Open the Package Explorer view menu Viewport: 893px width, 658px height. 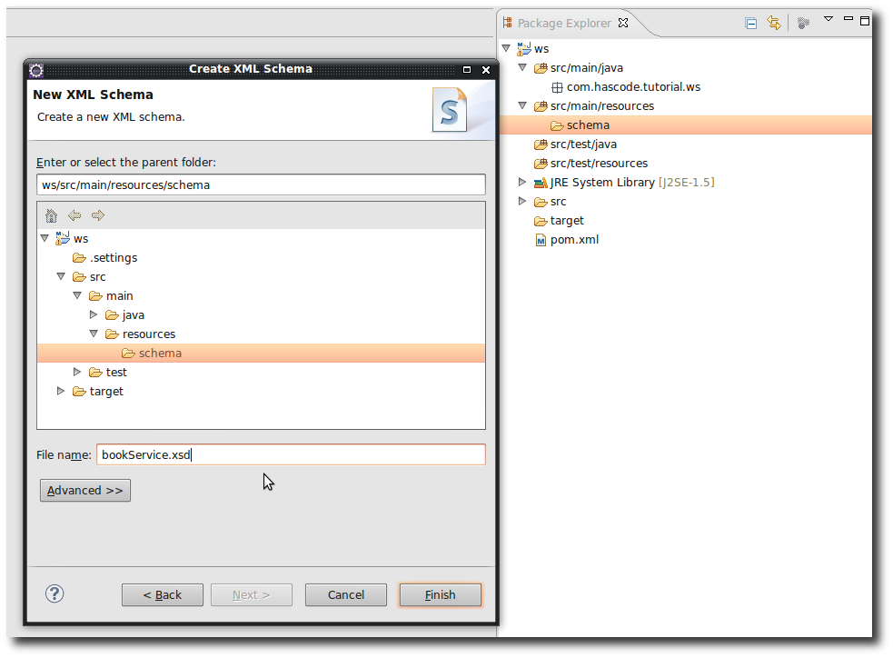point(828,19)
